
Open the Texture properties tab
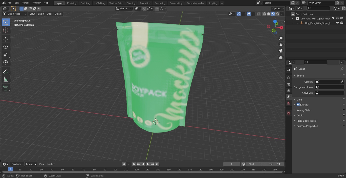[289, 113]
